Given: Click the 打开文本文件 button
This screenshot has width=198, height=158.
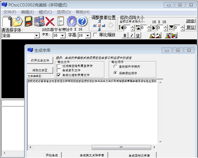Looking at the screenshot, I should tap(40, 61).
